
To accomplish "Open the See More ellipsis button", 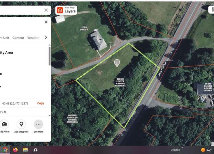I will [x=38, y=124].
